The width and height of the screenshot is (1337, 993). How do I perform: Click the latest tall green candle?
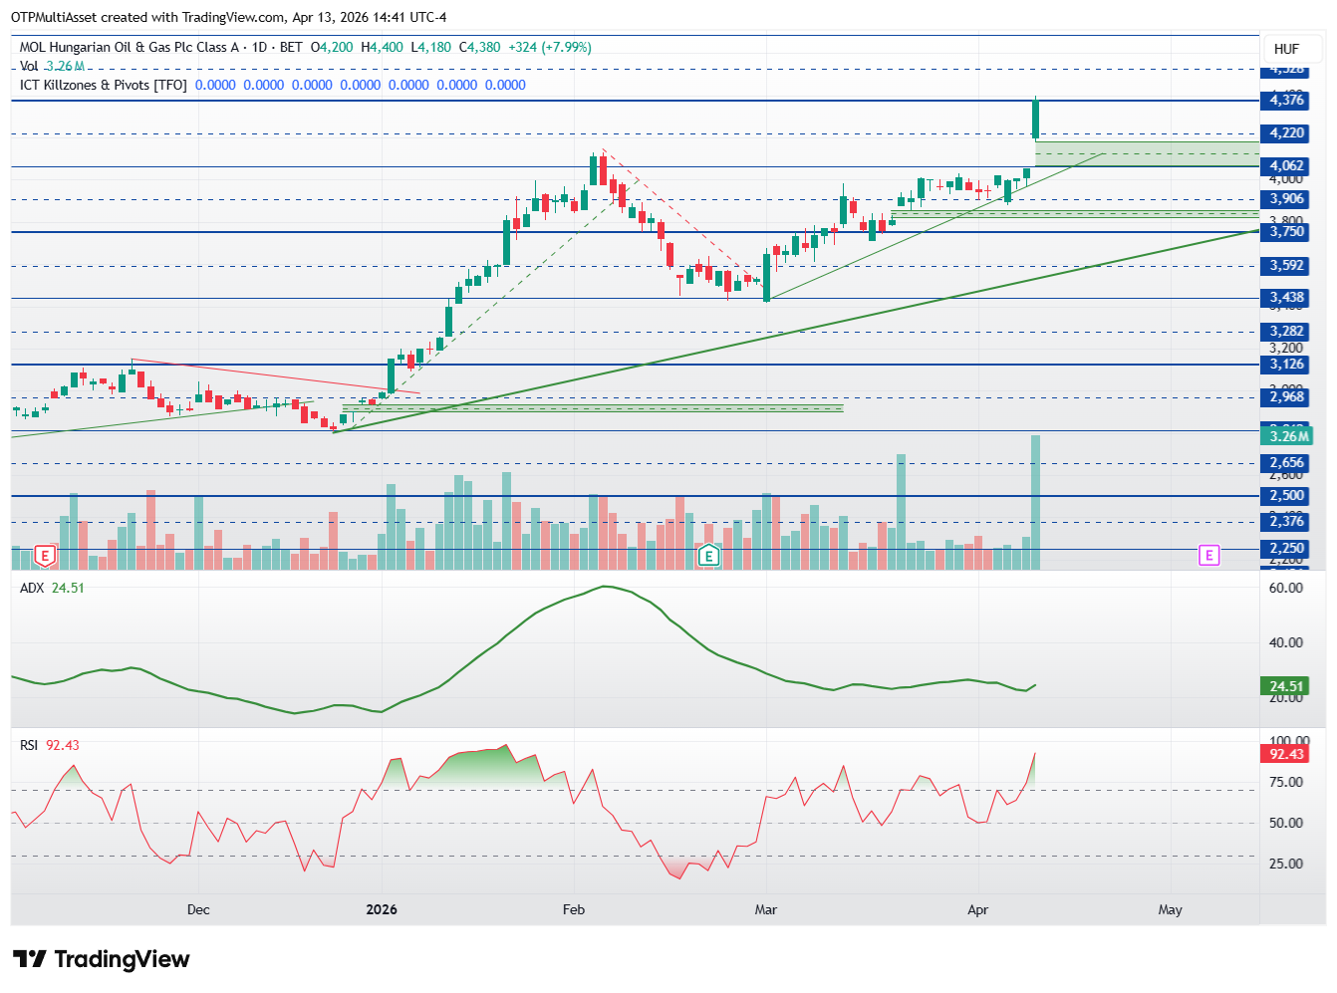tap(1036, 120)
